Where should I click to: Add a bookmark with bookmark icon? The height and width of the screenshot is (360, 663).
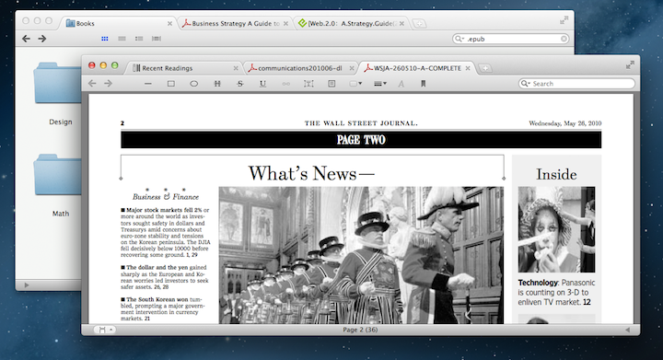[423, 84]
